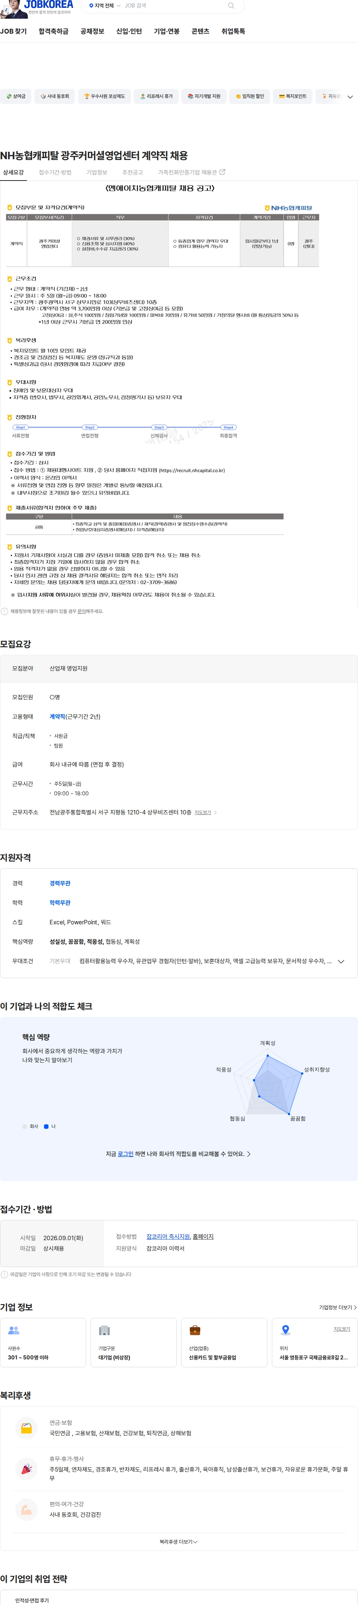Viewport: 358px width, 1605px height.
Task: Select the 기업정보 tab
Action: click(97, 173)
